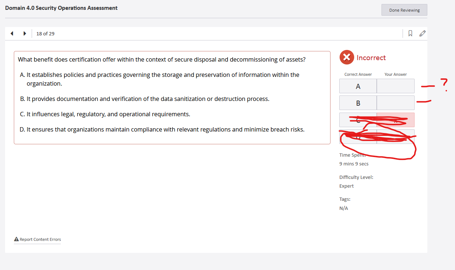Screen dimensions: 455x270
Task: Go to the previous question arrow
Action: (x=12, y=33)
